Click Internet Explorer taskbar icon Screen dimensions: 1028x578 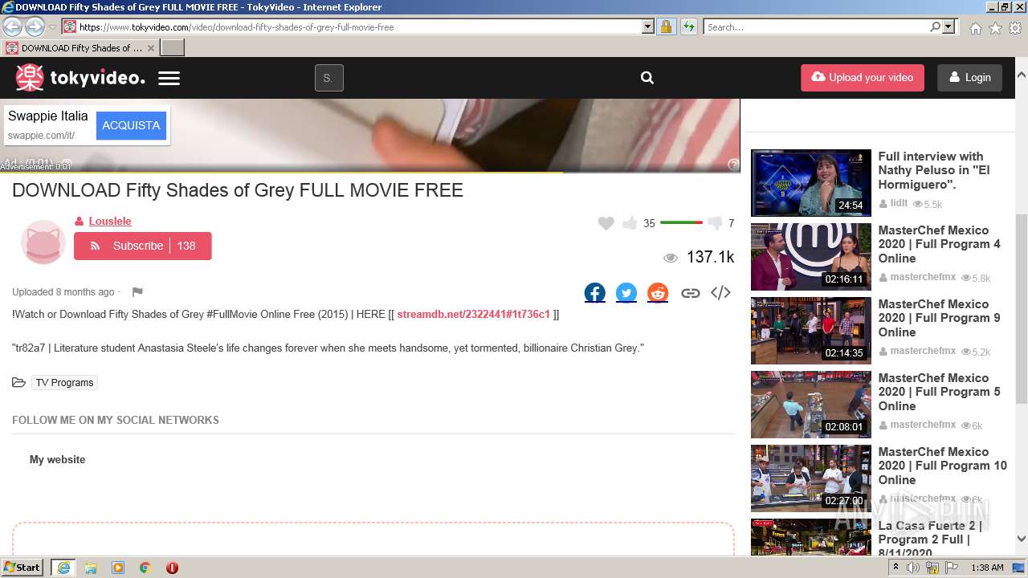coord(63,568)
